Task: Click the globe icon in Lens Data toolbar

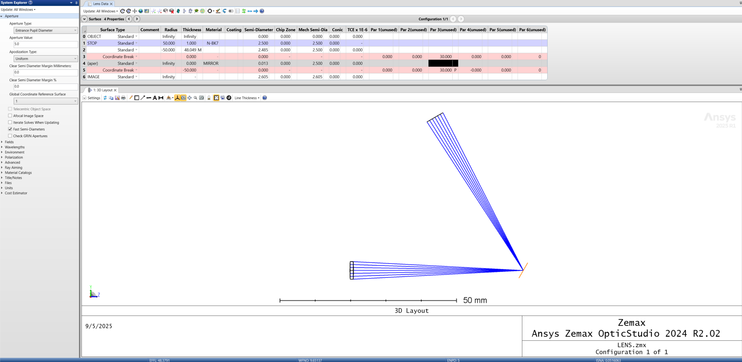Action: [141, 11]
